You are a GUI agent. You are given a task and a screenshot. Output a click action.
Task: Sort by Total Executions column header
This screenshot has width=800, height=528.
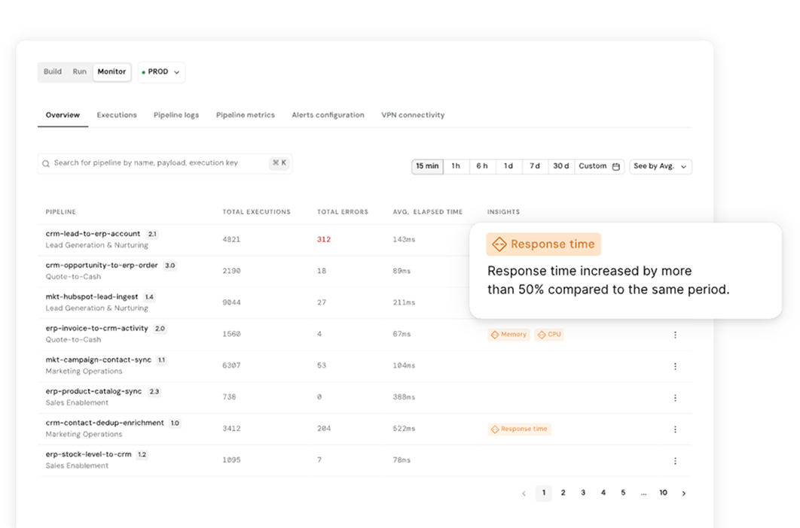point(257,212)
